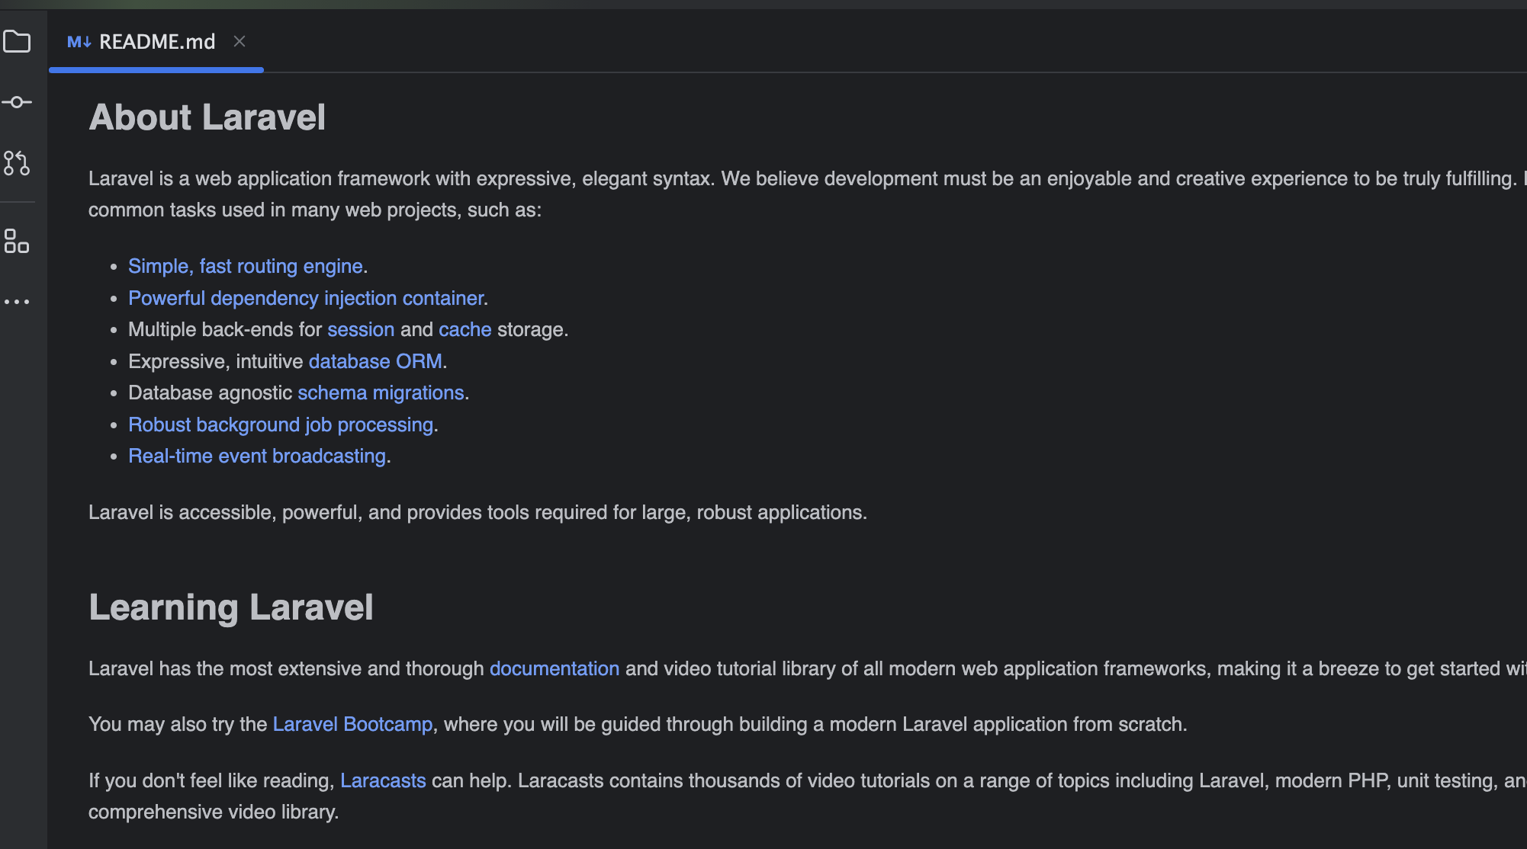Open the 'Laravel Bootcamp' link
Viewport: 1527px width, 849px height.
click(x=352, y=724)
